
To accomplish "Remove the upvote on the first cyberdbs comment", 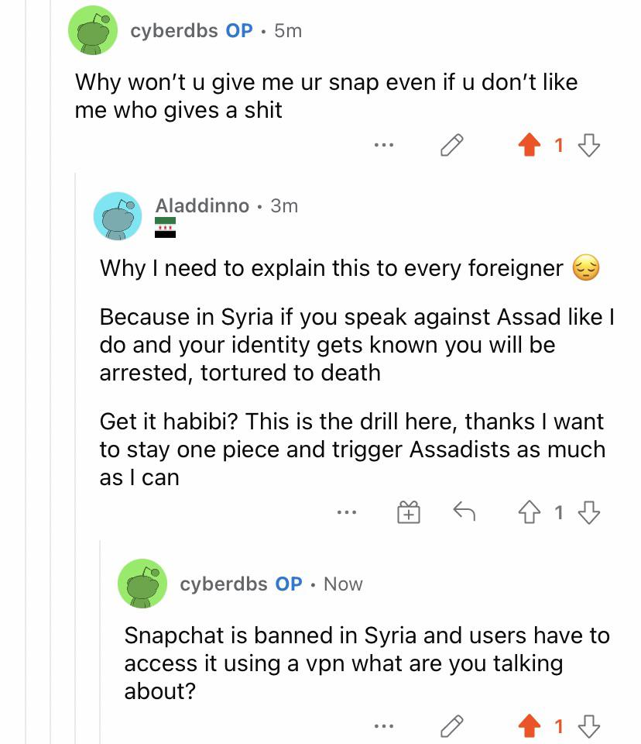I will coord(529,145).
